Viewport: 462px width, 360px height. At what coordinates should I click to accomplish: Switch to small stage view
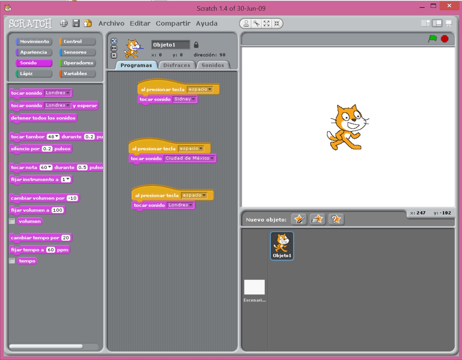pos(425,24)
